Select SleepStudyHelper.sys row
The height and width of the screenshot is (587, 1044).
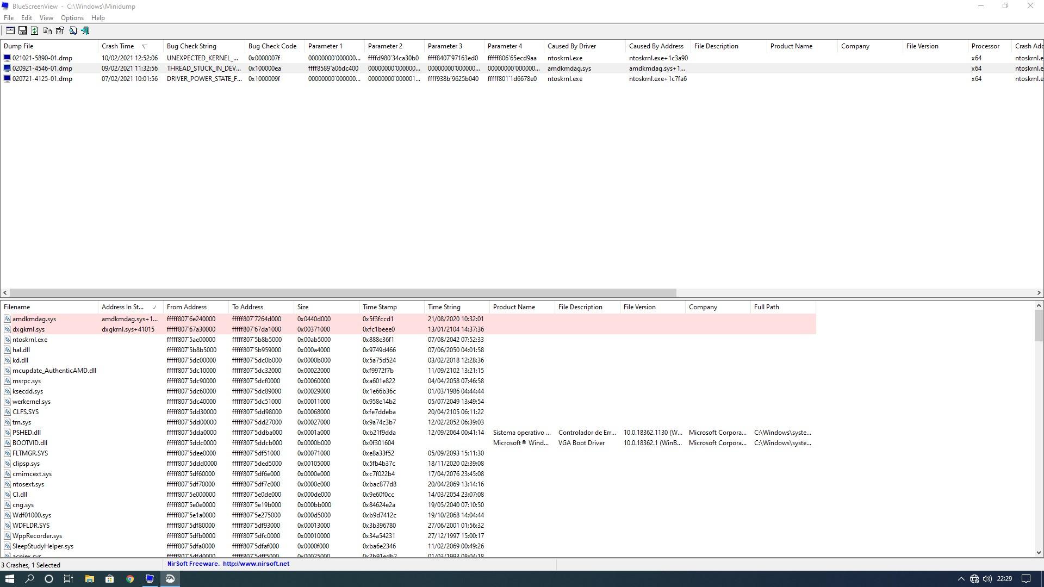(x=408, y=546)
